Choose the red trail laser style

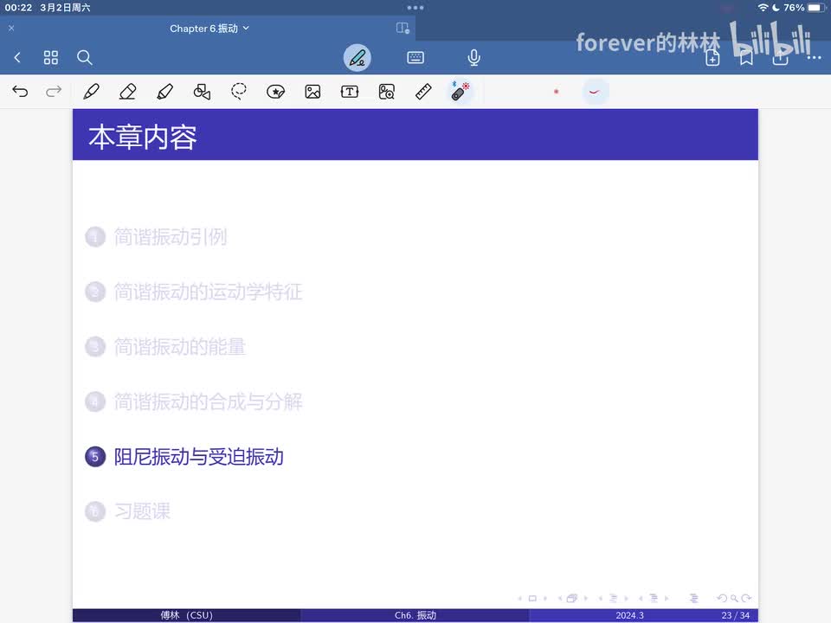595,92
